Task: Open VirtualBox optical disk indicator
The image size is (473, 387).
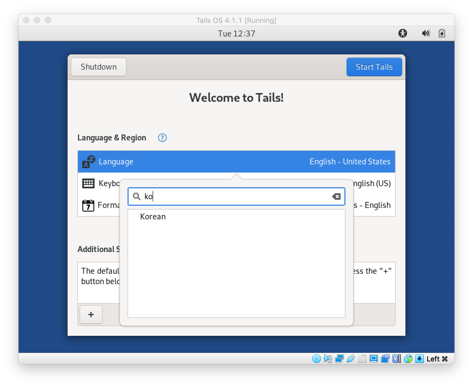Action: (x=316, y=359)
